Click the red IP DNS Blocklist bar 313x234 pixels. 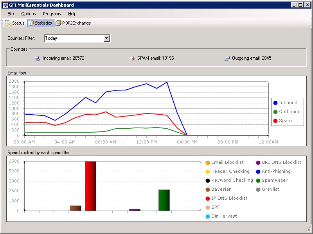[90, 186]
